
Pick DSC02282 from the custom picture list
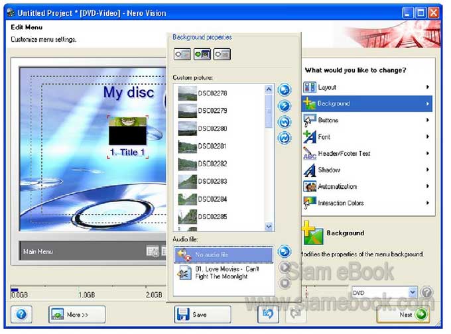click(203, 164)
